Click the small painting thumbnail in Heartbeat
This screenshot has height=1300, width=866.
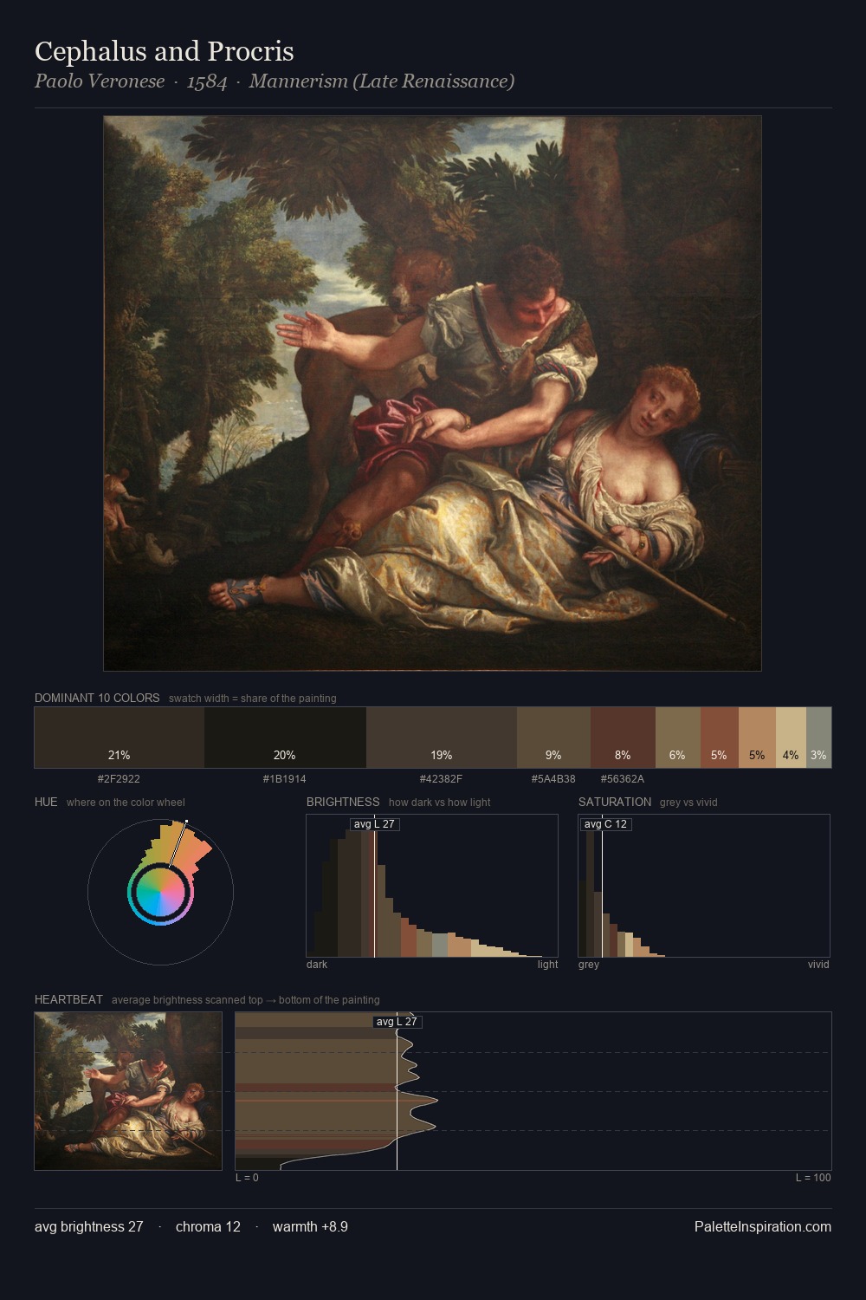[x=128, y=1091]
